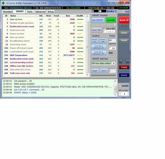Click the green GOOD status indicator
The width and height of the screenshot is (165, 159).
point(111,20)
